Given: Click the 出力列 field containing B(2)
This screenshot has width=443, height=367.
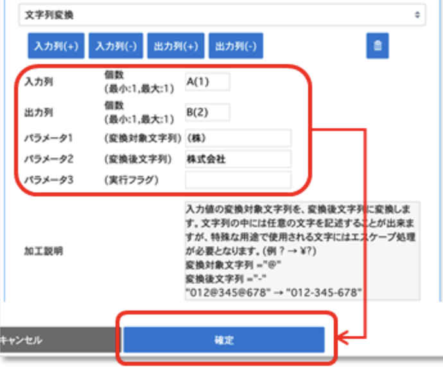Looking at the screenshot, I should tap(207, 112).
